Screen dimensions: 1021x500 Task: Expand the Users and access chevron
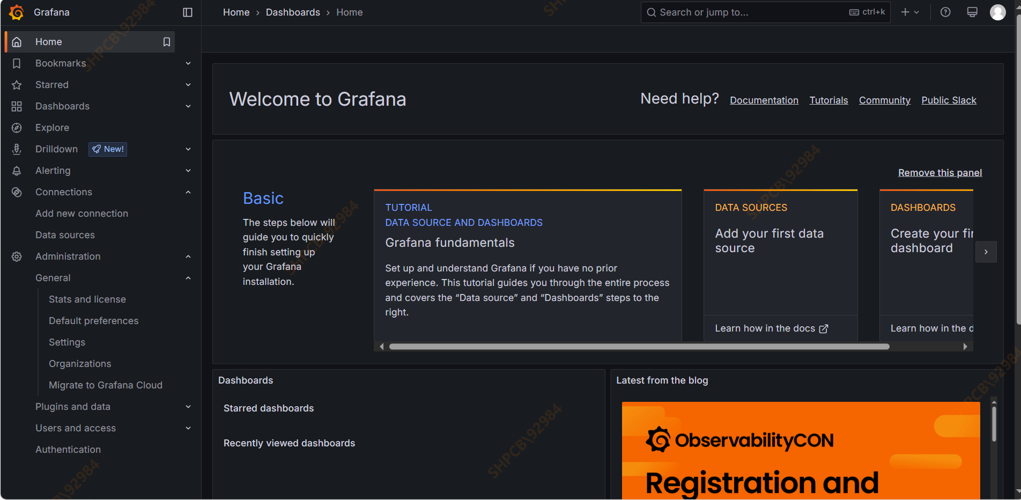pyautogui.click(x=188, y=428)
